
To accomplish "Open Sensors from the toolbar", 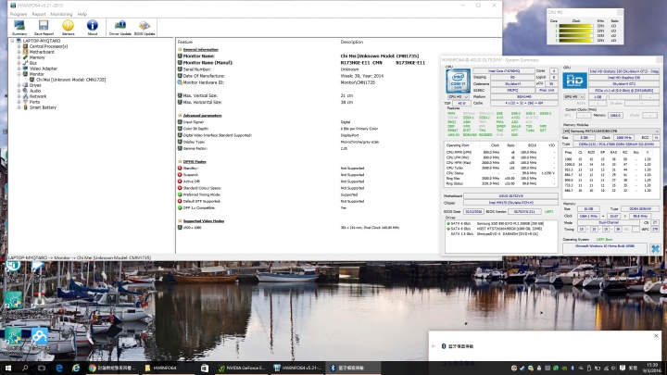I will click(68, 28).
